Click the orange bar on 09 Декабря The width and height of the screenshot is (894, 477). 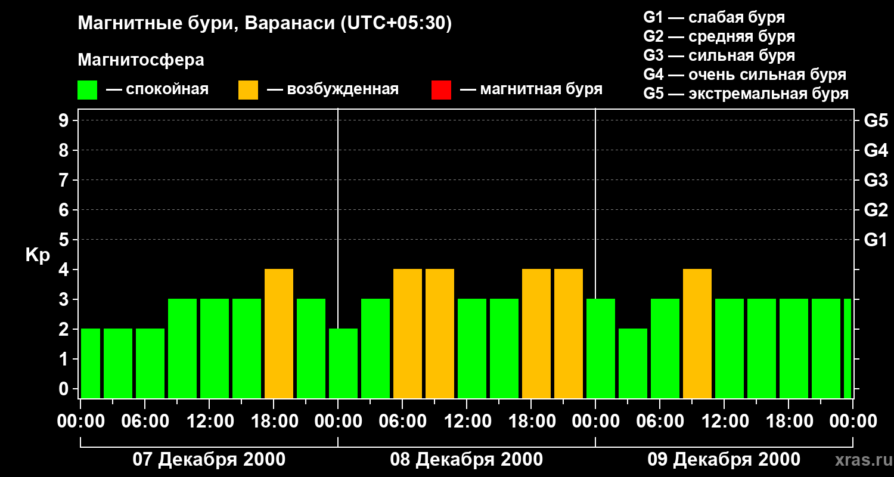697,334
